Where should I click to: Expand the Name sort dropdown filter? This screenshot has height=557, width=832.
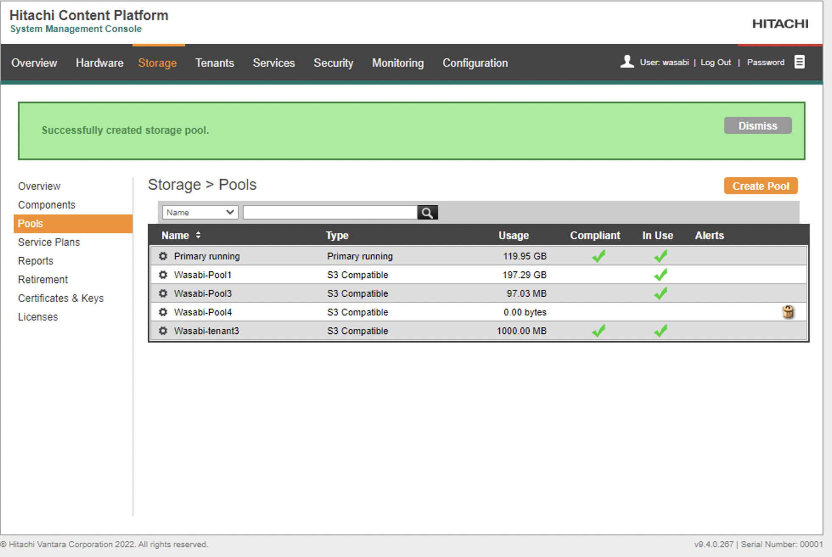[198, 212]
